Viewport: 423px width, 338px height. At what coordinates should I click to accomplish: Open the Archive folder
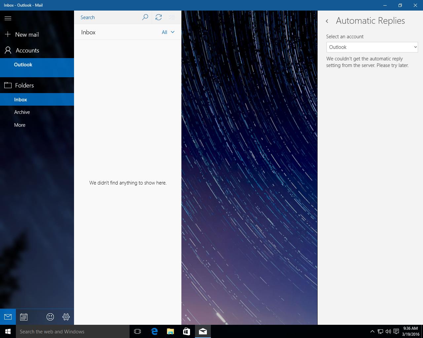(37, 112)
